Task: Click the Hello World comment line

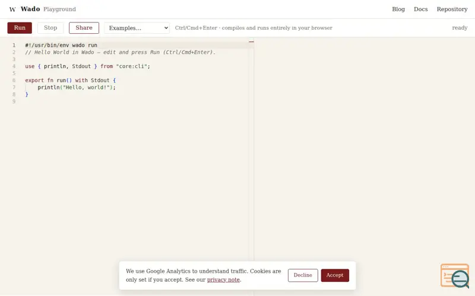Action: (x=121, y=52)
